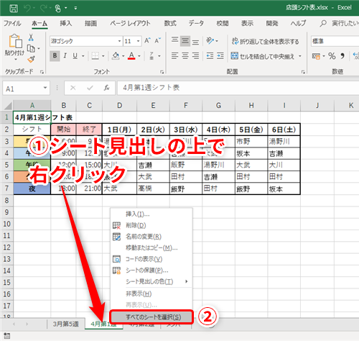Click the Cut scissors icon

point(31,37)
